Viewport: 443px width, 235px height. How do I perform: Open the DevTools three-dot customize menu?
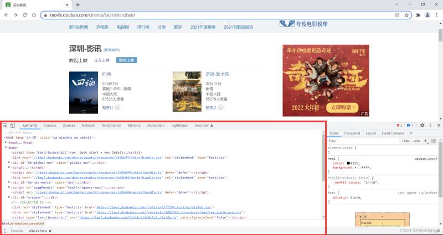pyautogui.click(x=431, y=126)
